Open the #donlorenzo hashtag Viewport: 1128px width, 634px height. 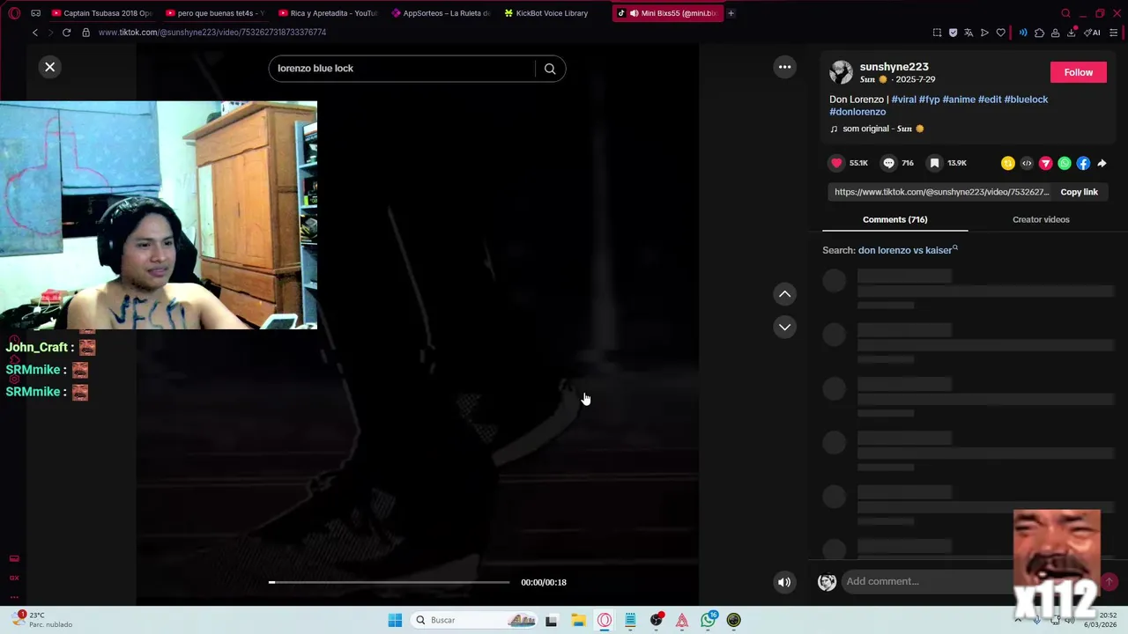(857, 112)
